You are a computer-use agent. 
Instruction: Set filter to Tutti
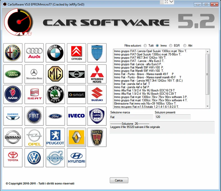click(145, 46)
